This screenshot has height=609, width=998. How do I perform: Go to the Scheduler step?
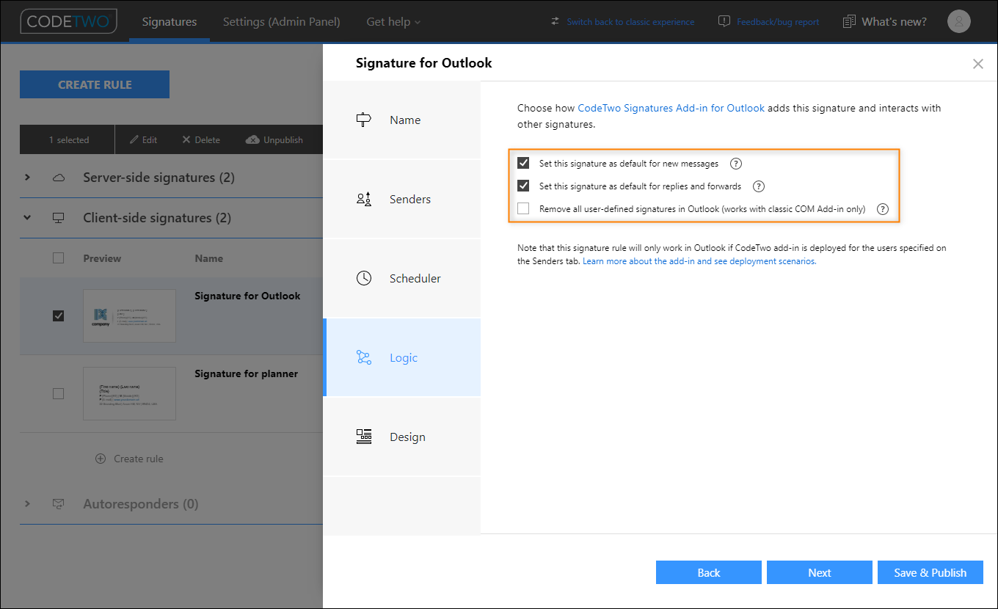(x=402, y=278)
